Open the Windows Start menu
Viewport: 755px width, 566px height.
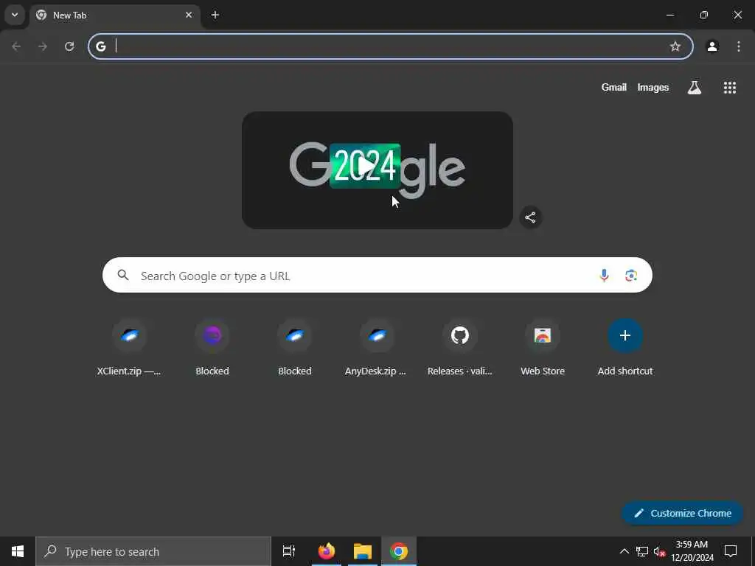tap(18, 551)
